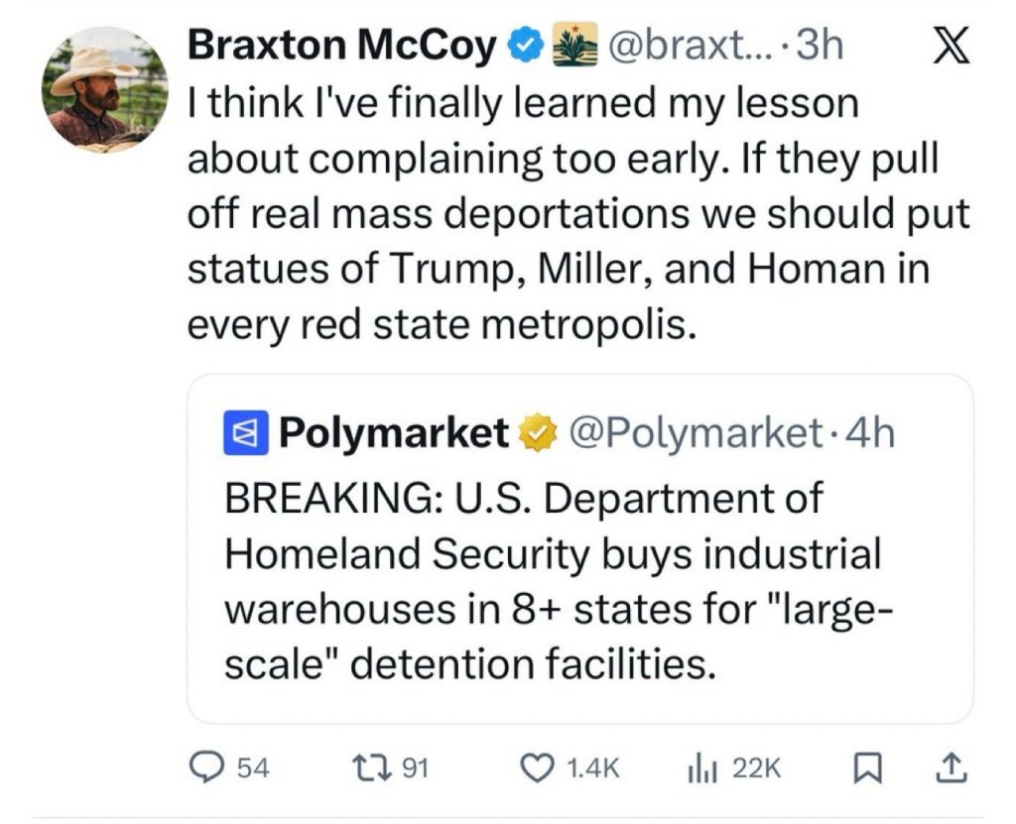Like the tweet via the heart icon

coord(536,765)
